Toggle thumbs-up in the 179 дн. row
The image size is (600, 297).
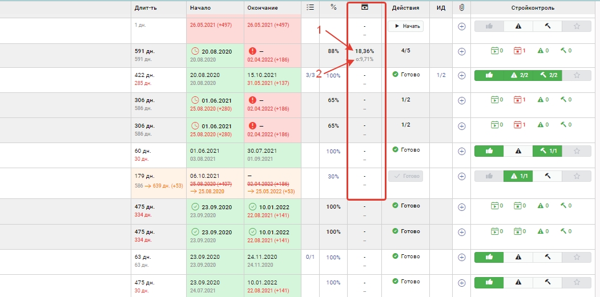(489, 177)
